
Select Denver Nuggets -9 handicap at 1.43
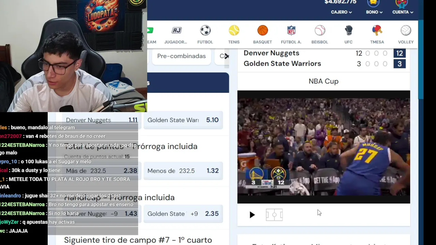[101, 214]
